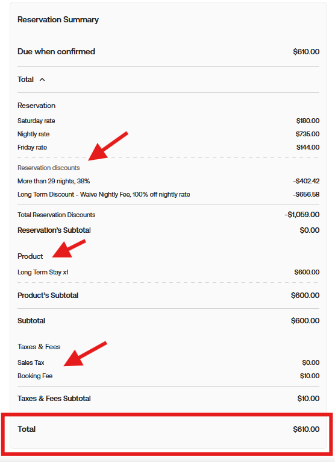Click the Booking Fee line
Viewport: 335px width, 462px height.
[168, 376]
